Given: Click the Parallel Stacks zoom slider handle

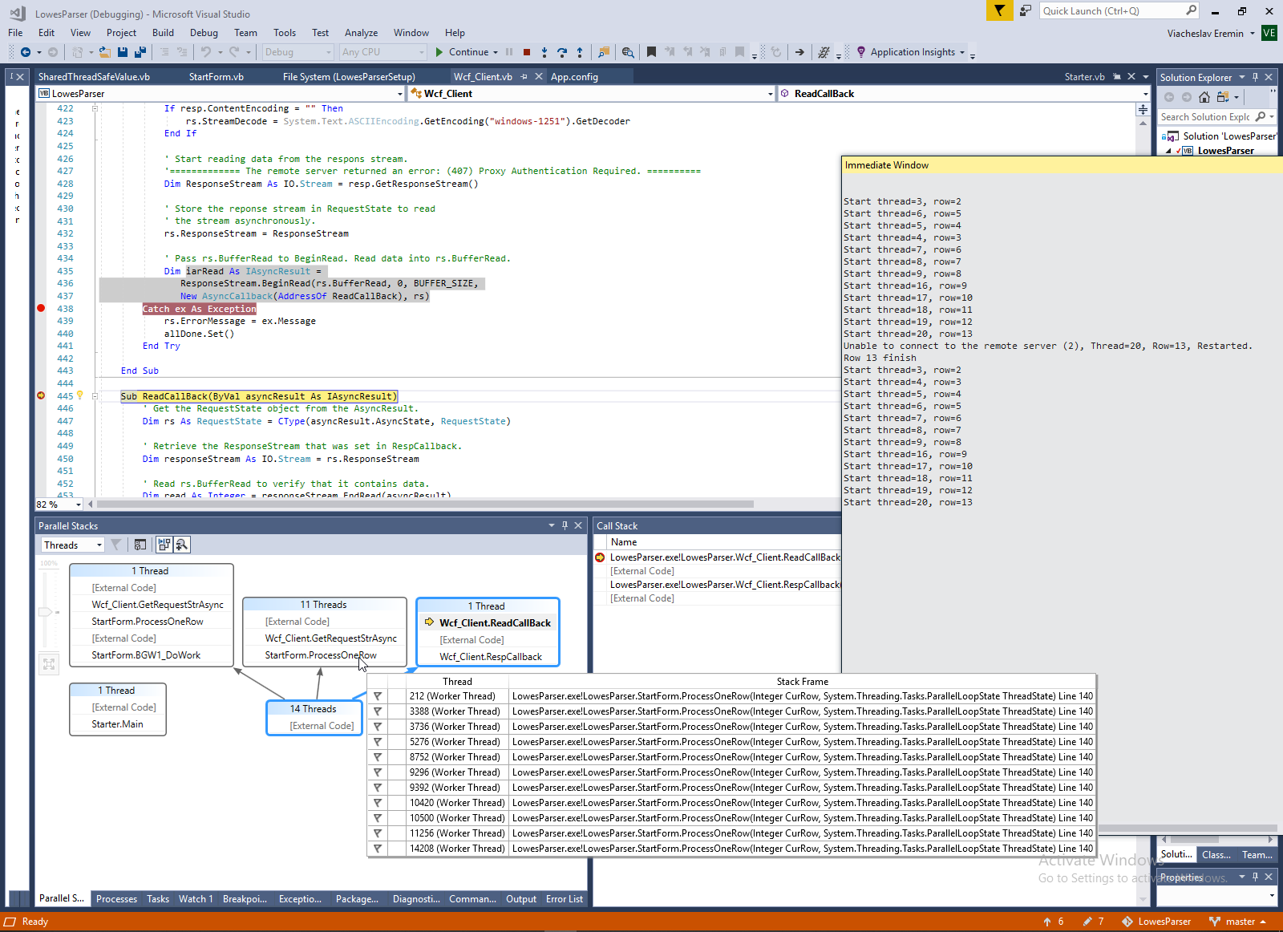Looking at the screenshot, I should (46, 612).
